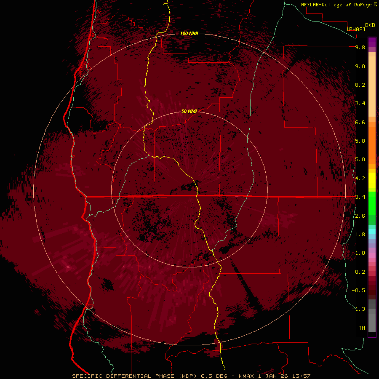The image size is (379, 379).
Task: Click the 9.0 legend value
Action: pos(360,66)
